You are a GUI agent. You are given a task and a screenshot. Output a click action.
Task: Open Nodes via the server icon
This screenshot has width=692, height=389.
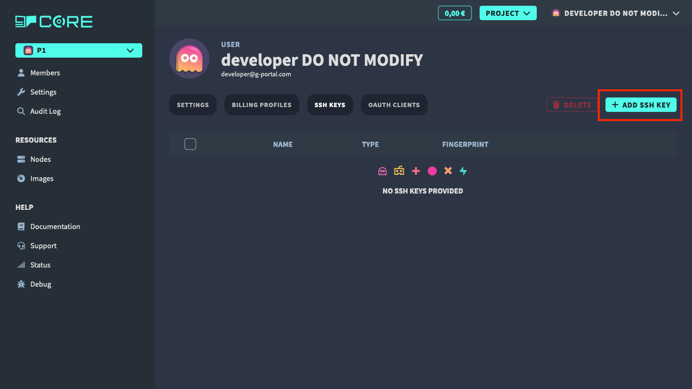click(x=21, y=159)
